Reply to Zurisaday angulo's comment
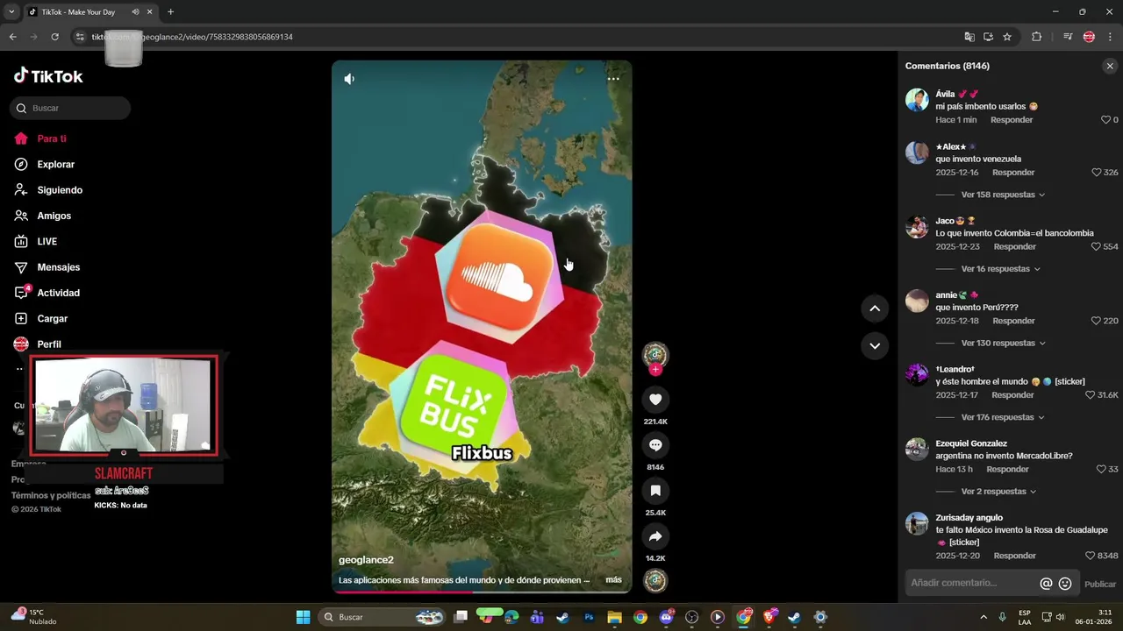Image resolution: width=1123 pixels, height=631 pixels. (1015, 556)
